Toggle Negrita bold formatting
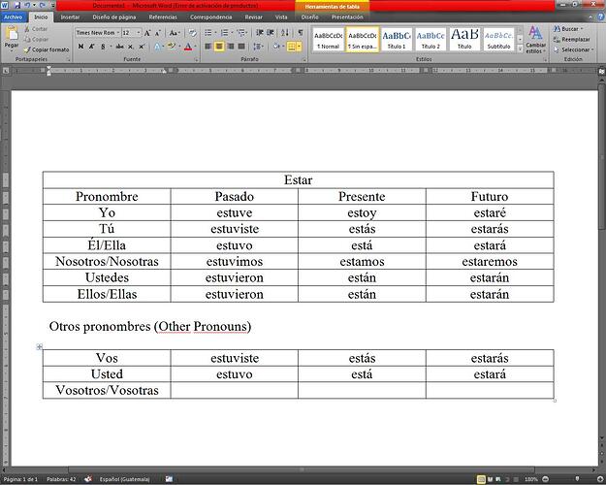The width and height of the screenshot is (606, 485). [x=80, y=47]
